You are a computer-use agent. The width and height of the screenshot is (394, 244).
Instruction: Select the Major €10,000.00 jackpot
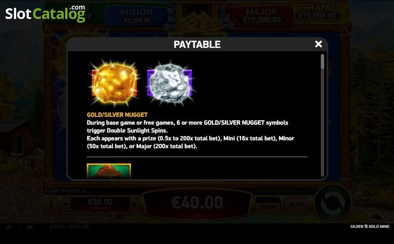click(x=261, y=16)
